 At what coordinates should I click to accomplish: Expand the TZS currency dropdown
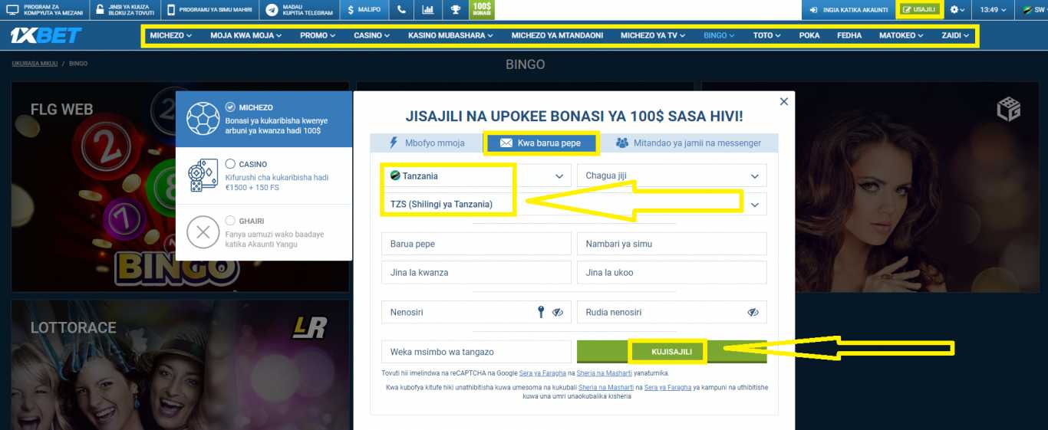point(574,204)
